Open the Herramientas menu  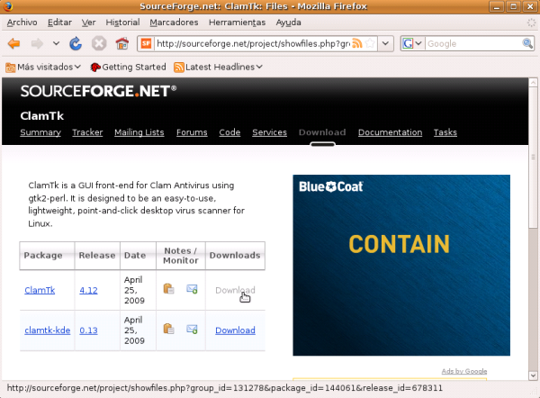237,21
